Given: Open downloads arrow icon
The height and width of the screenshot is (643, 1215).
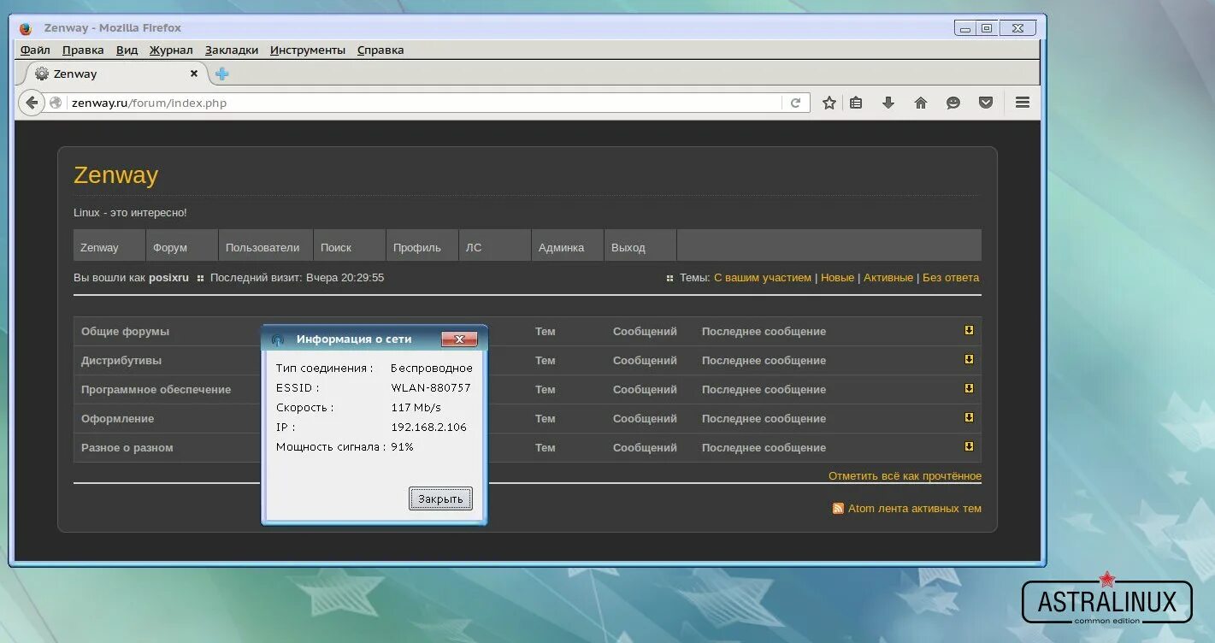Looking at the screenshot, I should pos(888,103).
